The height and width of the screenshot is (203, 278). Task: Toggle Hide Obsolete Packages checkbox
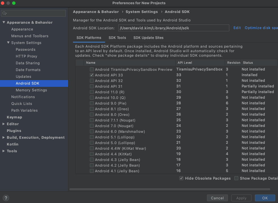(x=181, y=178)
